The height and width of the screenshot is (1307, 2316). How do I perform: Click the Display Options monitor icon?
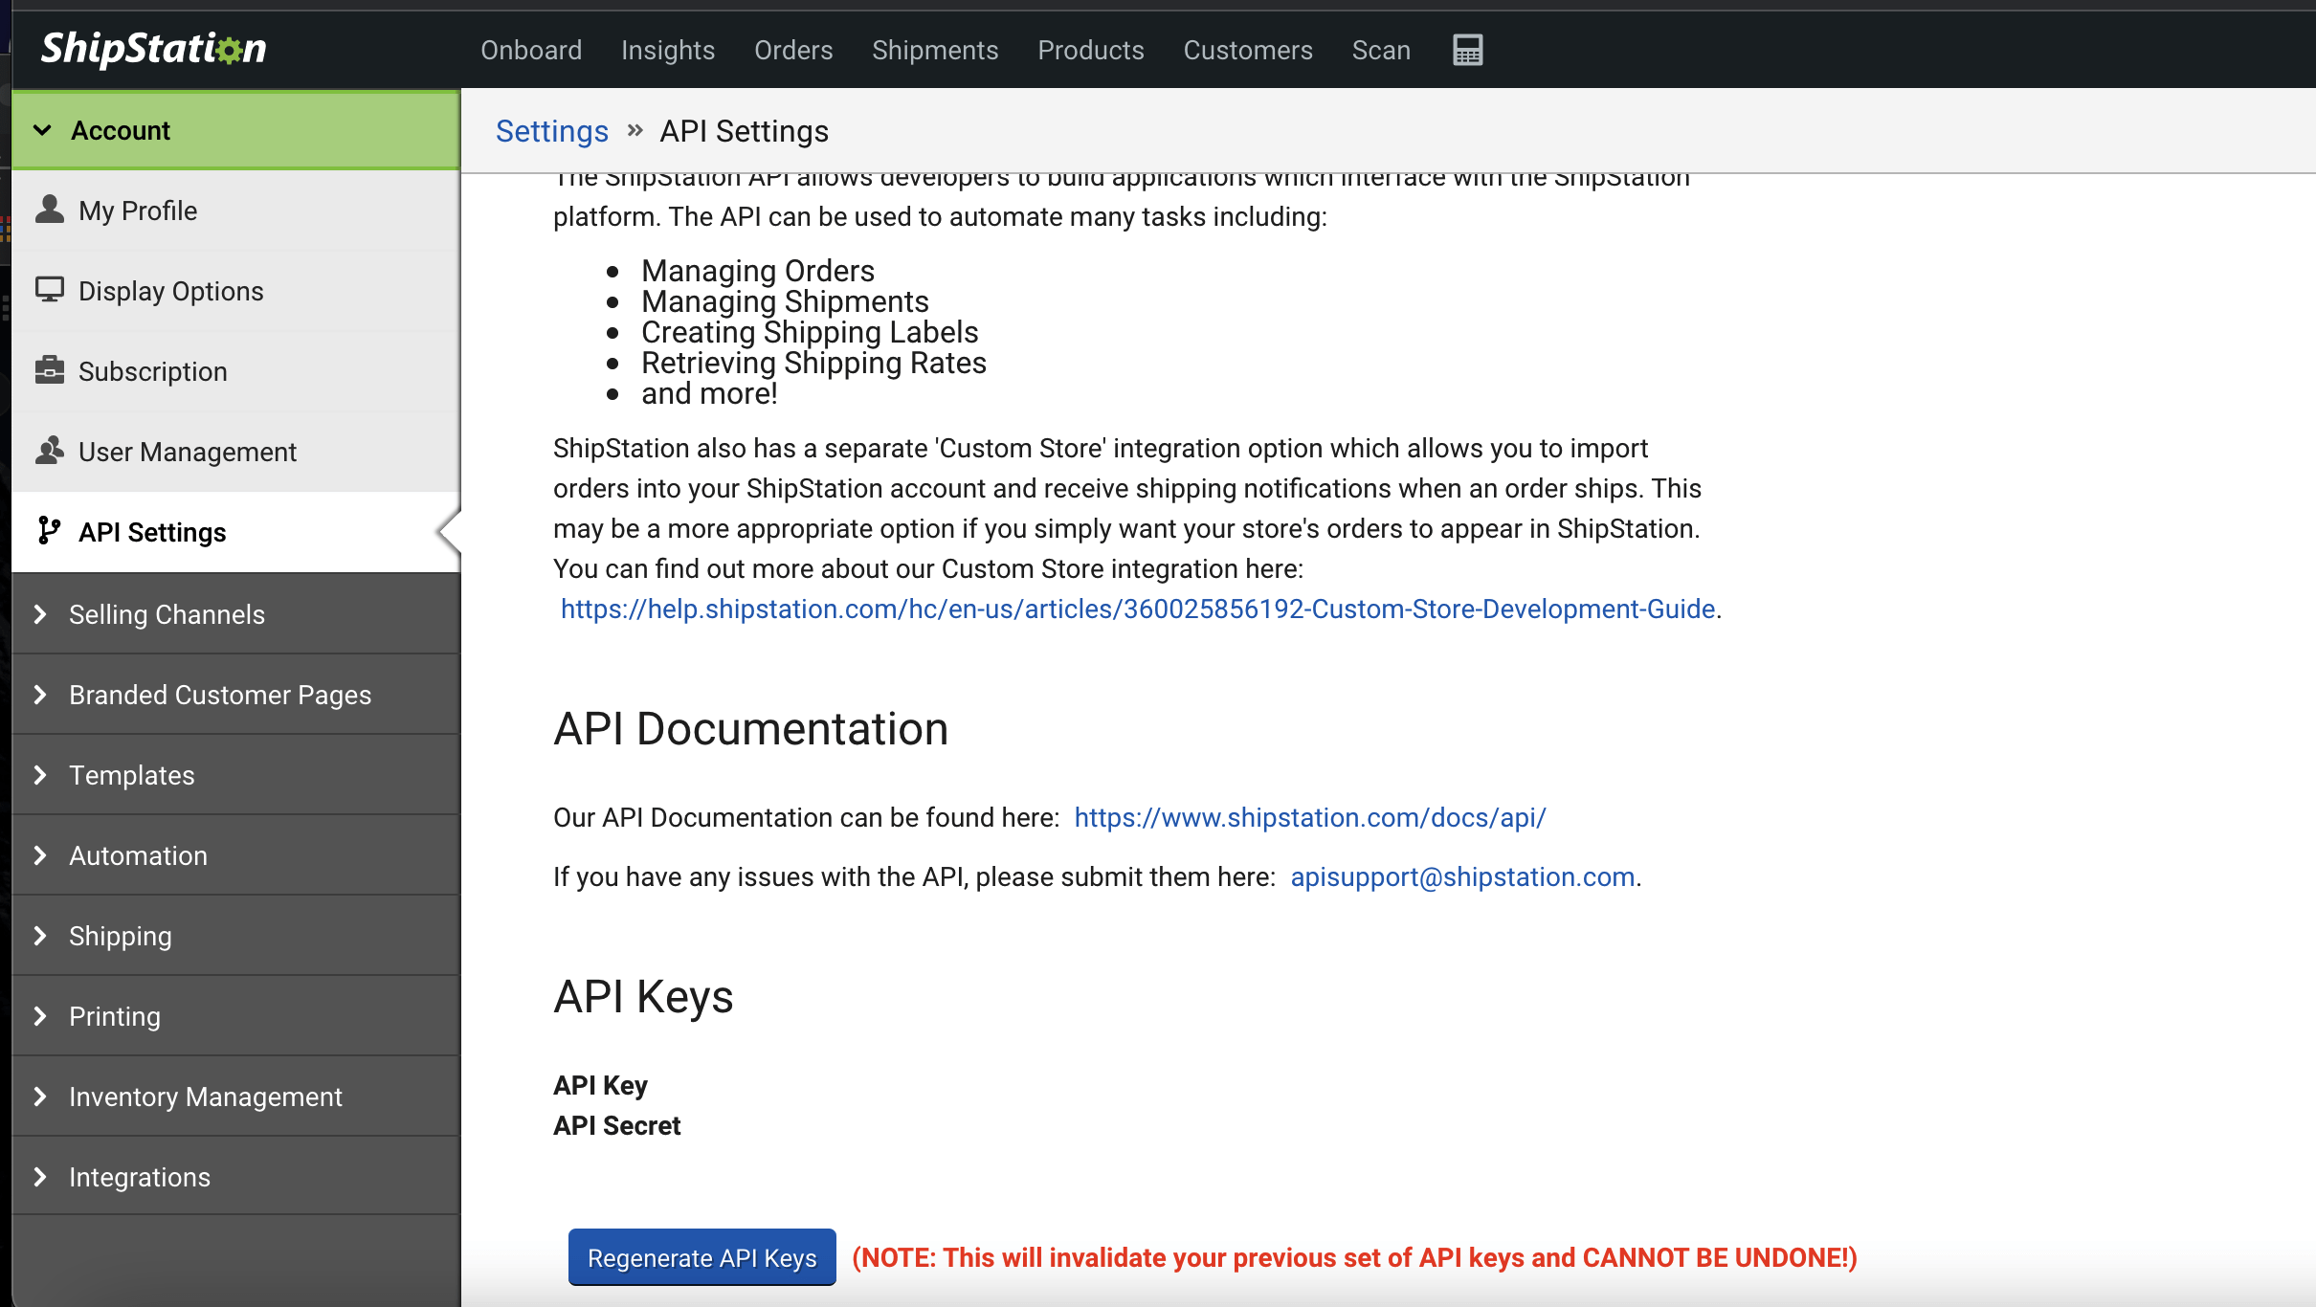50,290
